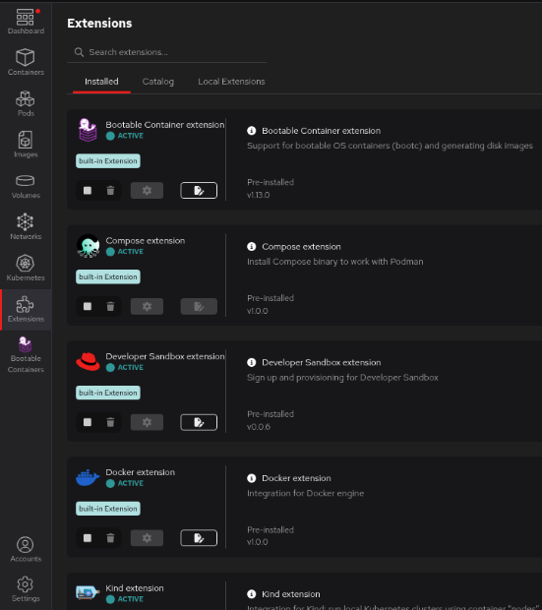The image size is (542, 610).
Task: Open the Local Extensions tab
Action: tap(231, 82)
